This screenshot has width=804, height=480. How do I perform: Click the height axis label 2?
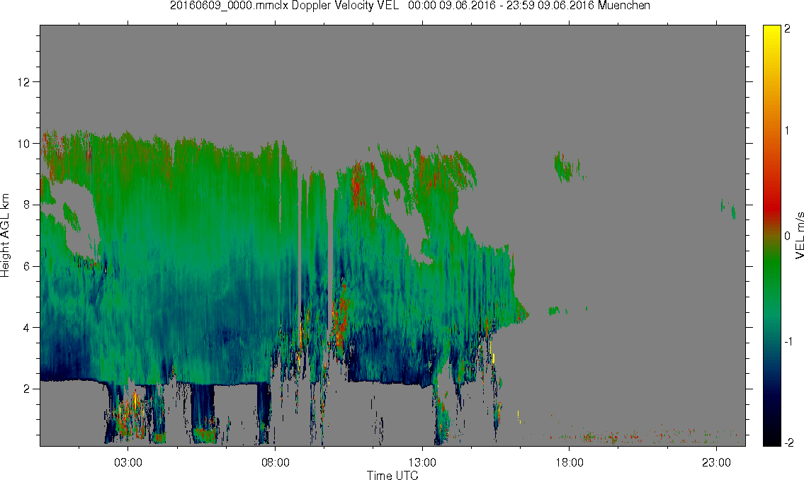tap(27, 389)
